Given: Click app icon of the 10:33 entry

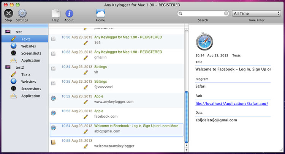Looking at the screenshot, I should coord(53,54).
